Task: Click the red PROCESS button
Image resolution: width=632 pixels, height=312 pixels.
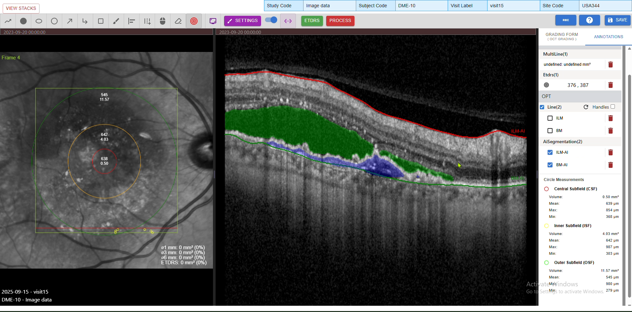Action: 340,21
